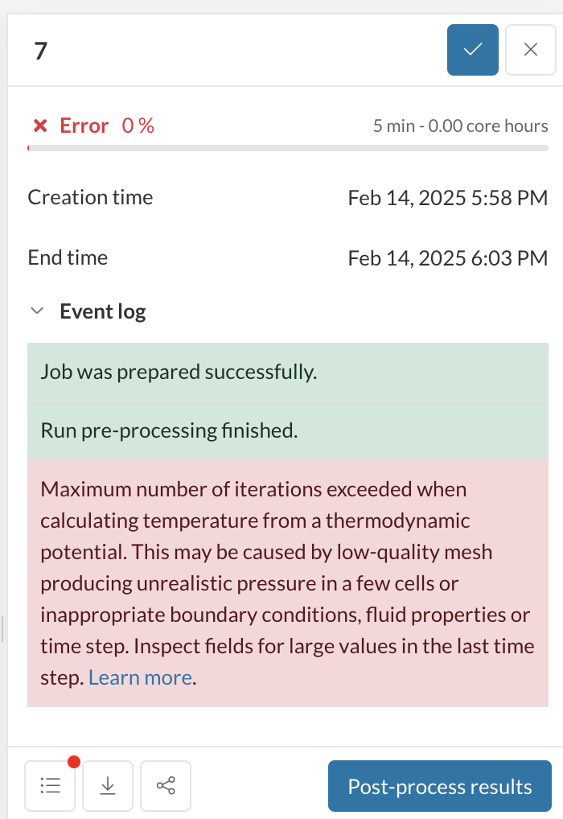The width and height of the screenshot is (563, 819).
Task: Close the run 7 panel
Action: [531, 50]
